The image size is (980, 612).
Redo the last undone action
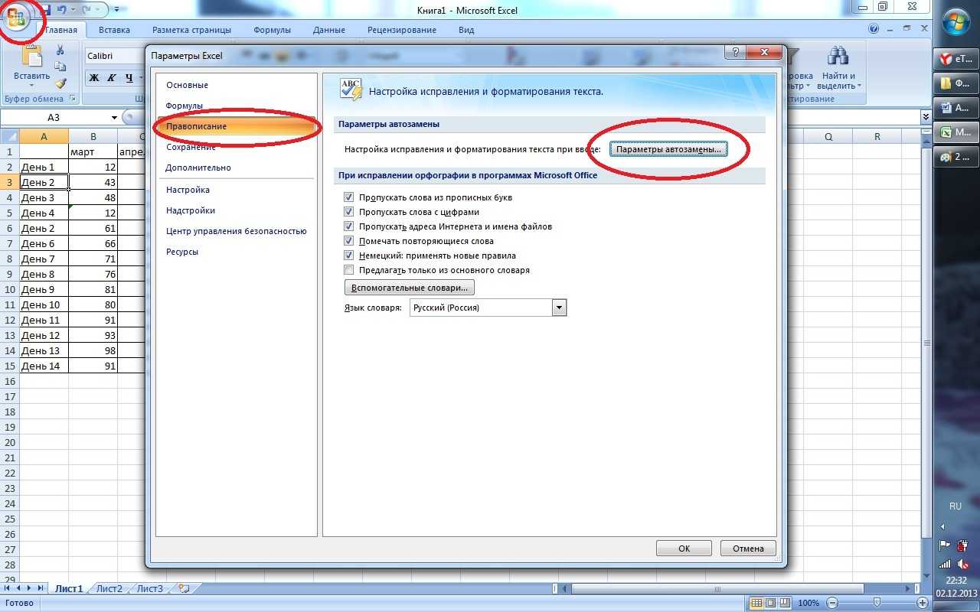pos(87,10)
